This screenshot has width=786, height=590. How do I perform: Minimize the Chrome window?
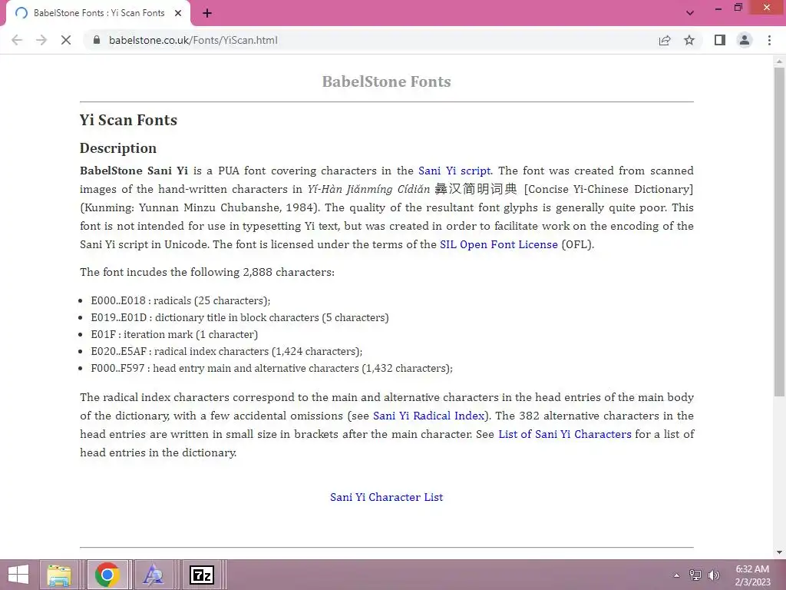718,8
